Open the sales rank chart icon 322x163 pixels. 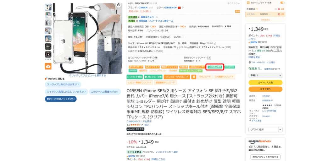[x=157, y=17]
